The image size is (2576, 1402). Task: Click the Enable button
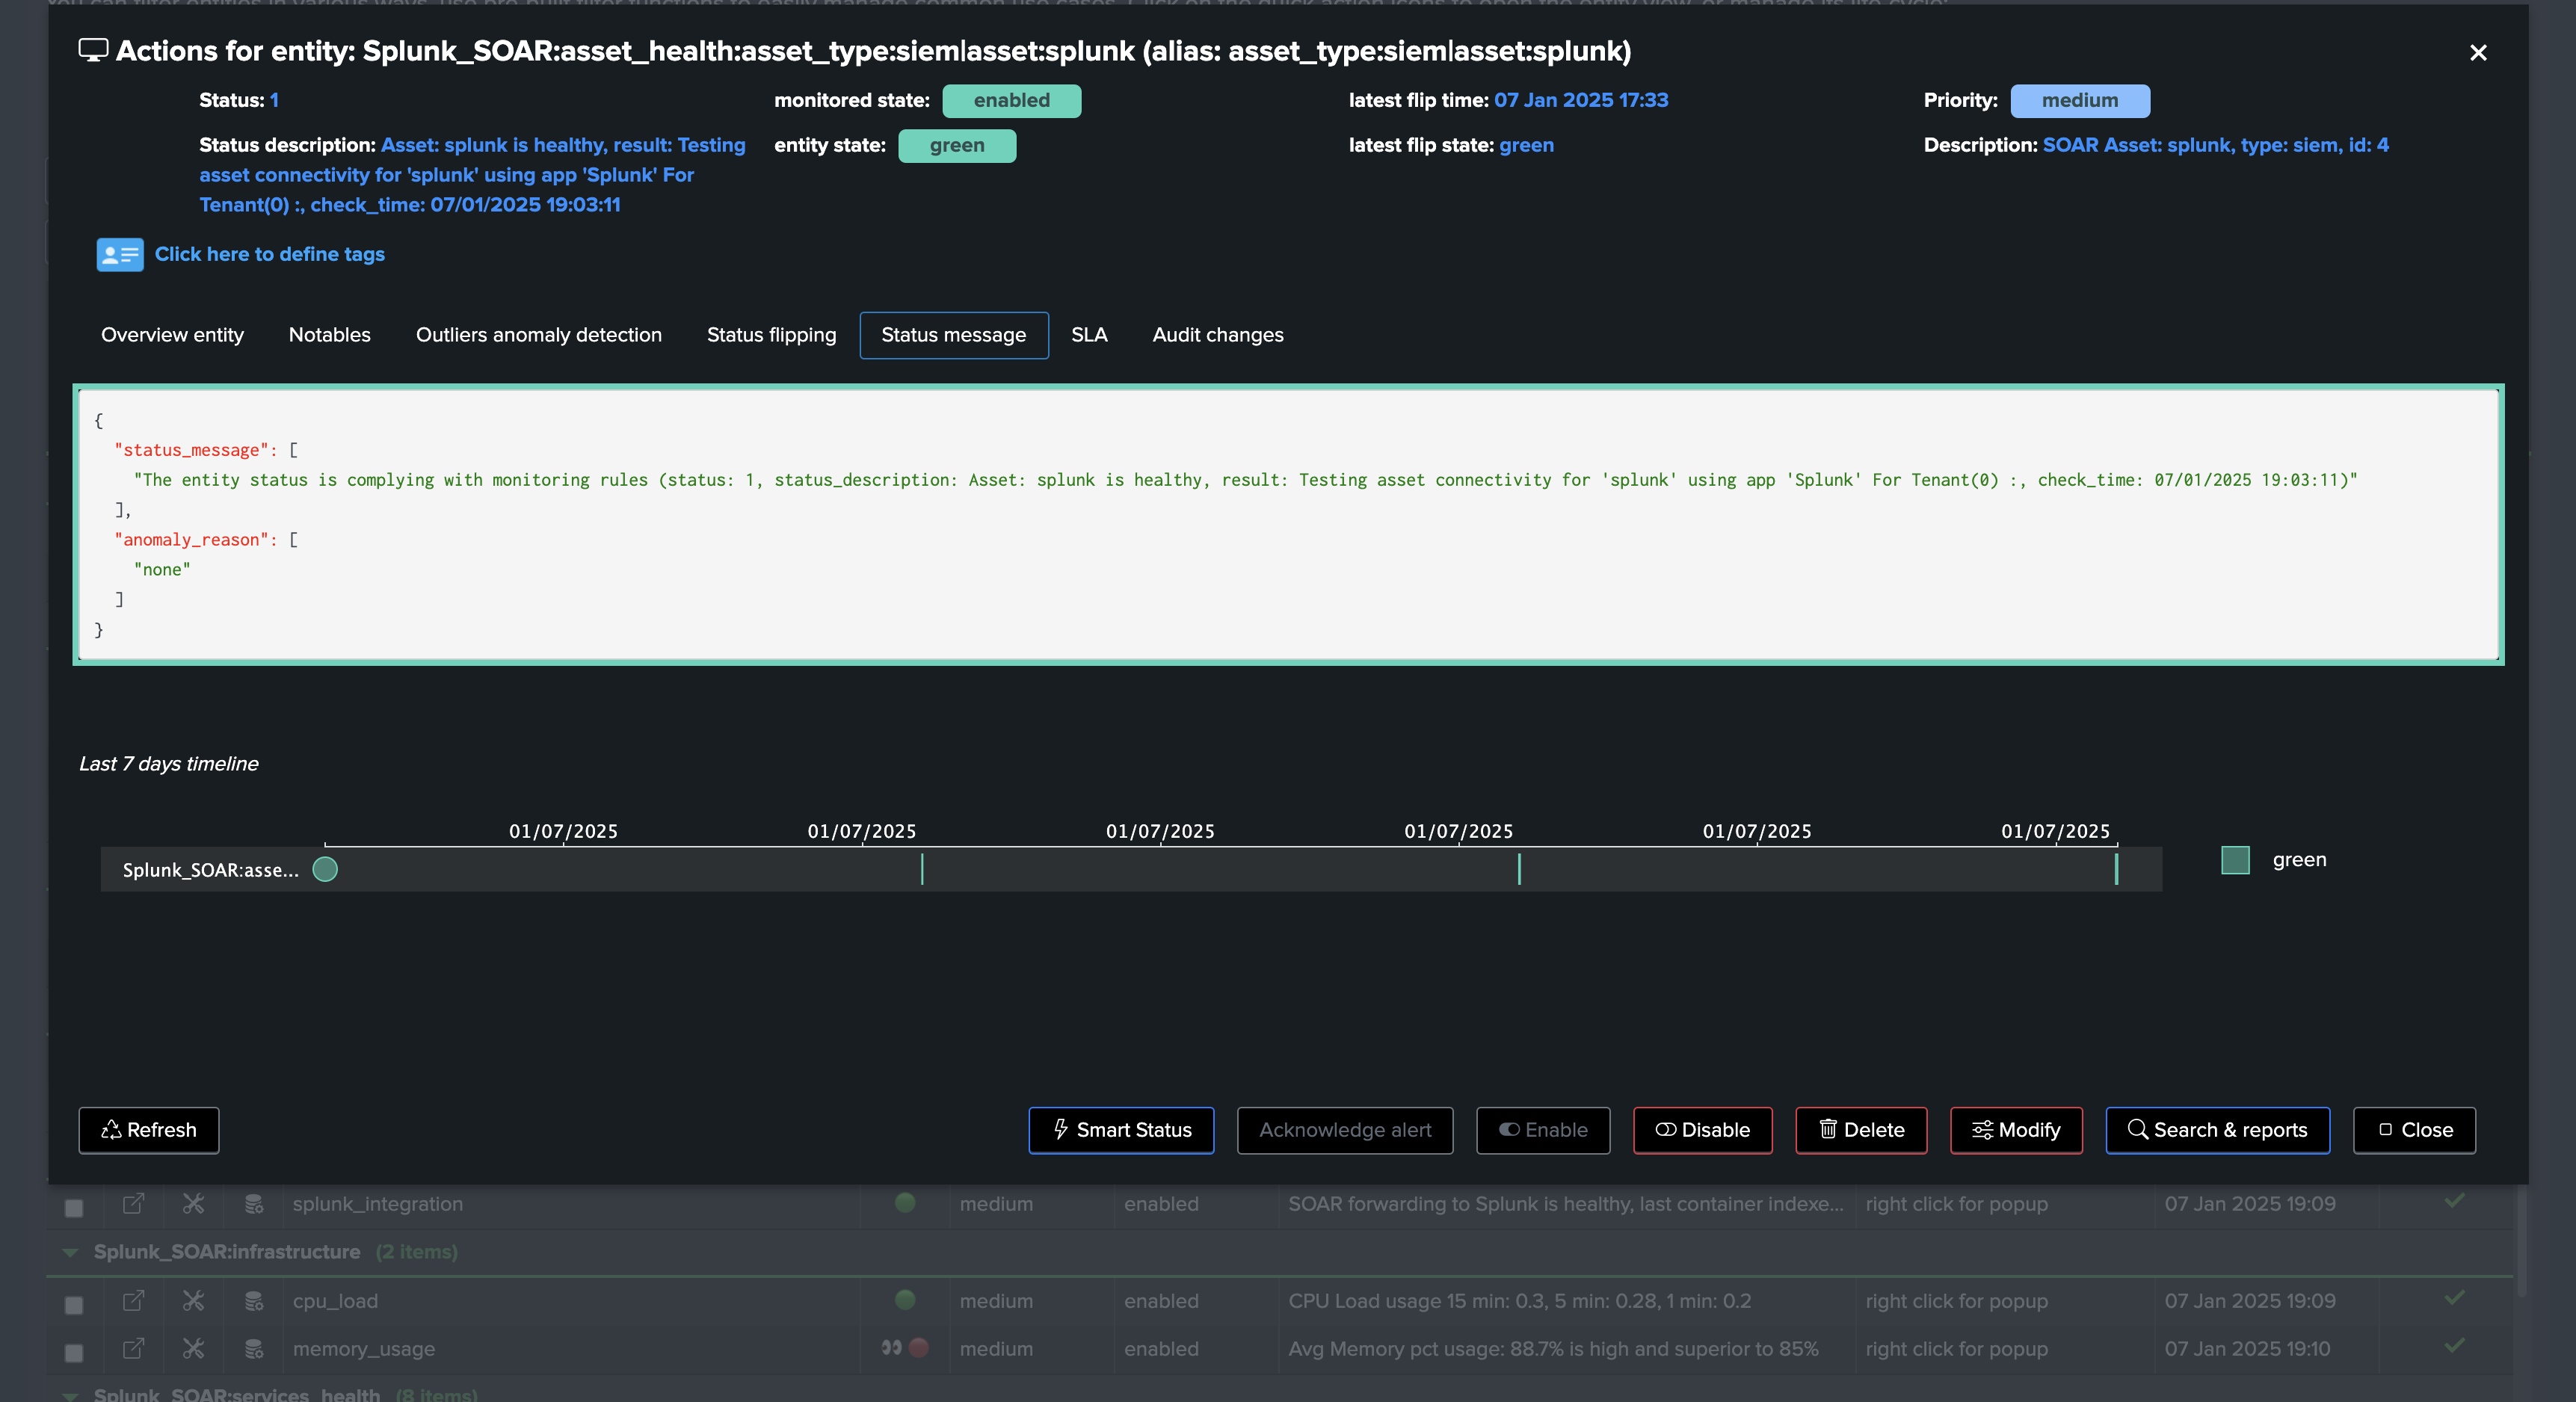pos(1543,1130)
